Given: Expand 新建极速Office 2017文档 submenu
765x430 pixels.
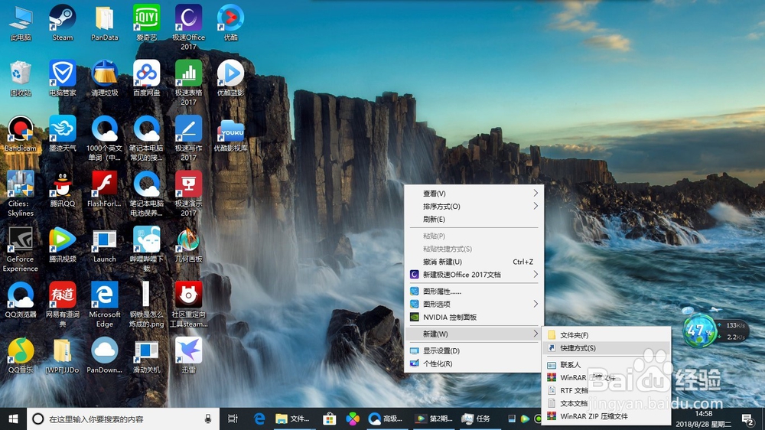Looking at the screenshot, I should [x=474, y=275].
